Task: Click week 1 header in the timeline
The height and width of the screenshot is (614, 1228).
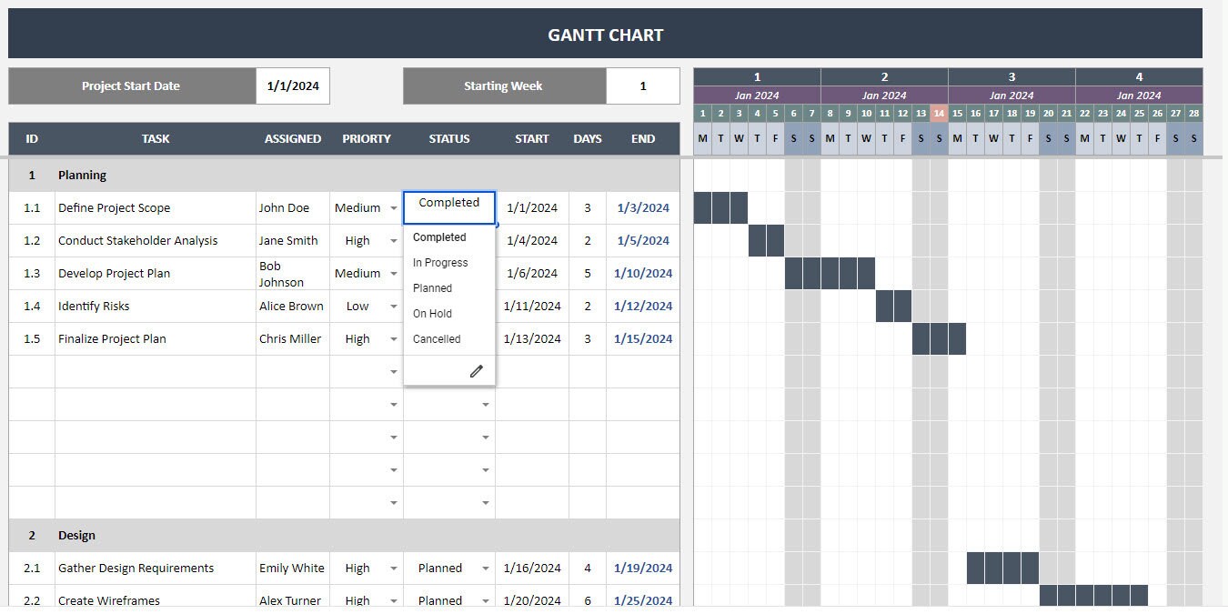Action: [x=757, y=77]
